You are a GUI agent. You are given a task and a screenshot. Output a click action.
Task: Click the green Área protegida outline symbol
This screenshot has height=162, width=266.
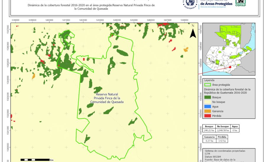(x=208, y=85)
